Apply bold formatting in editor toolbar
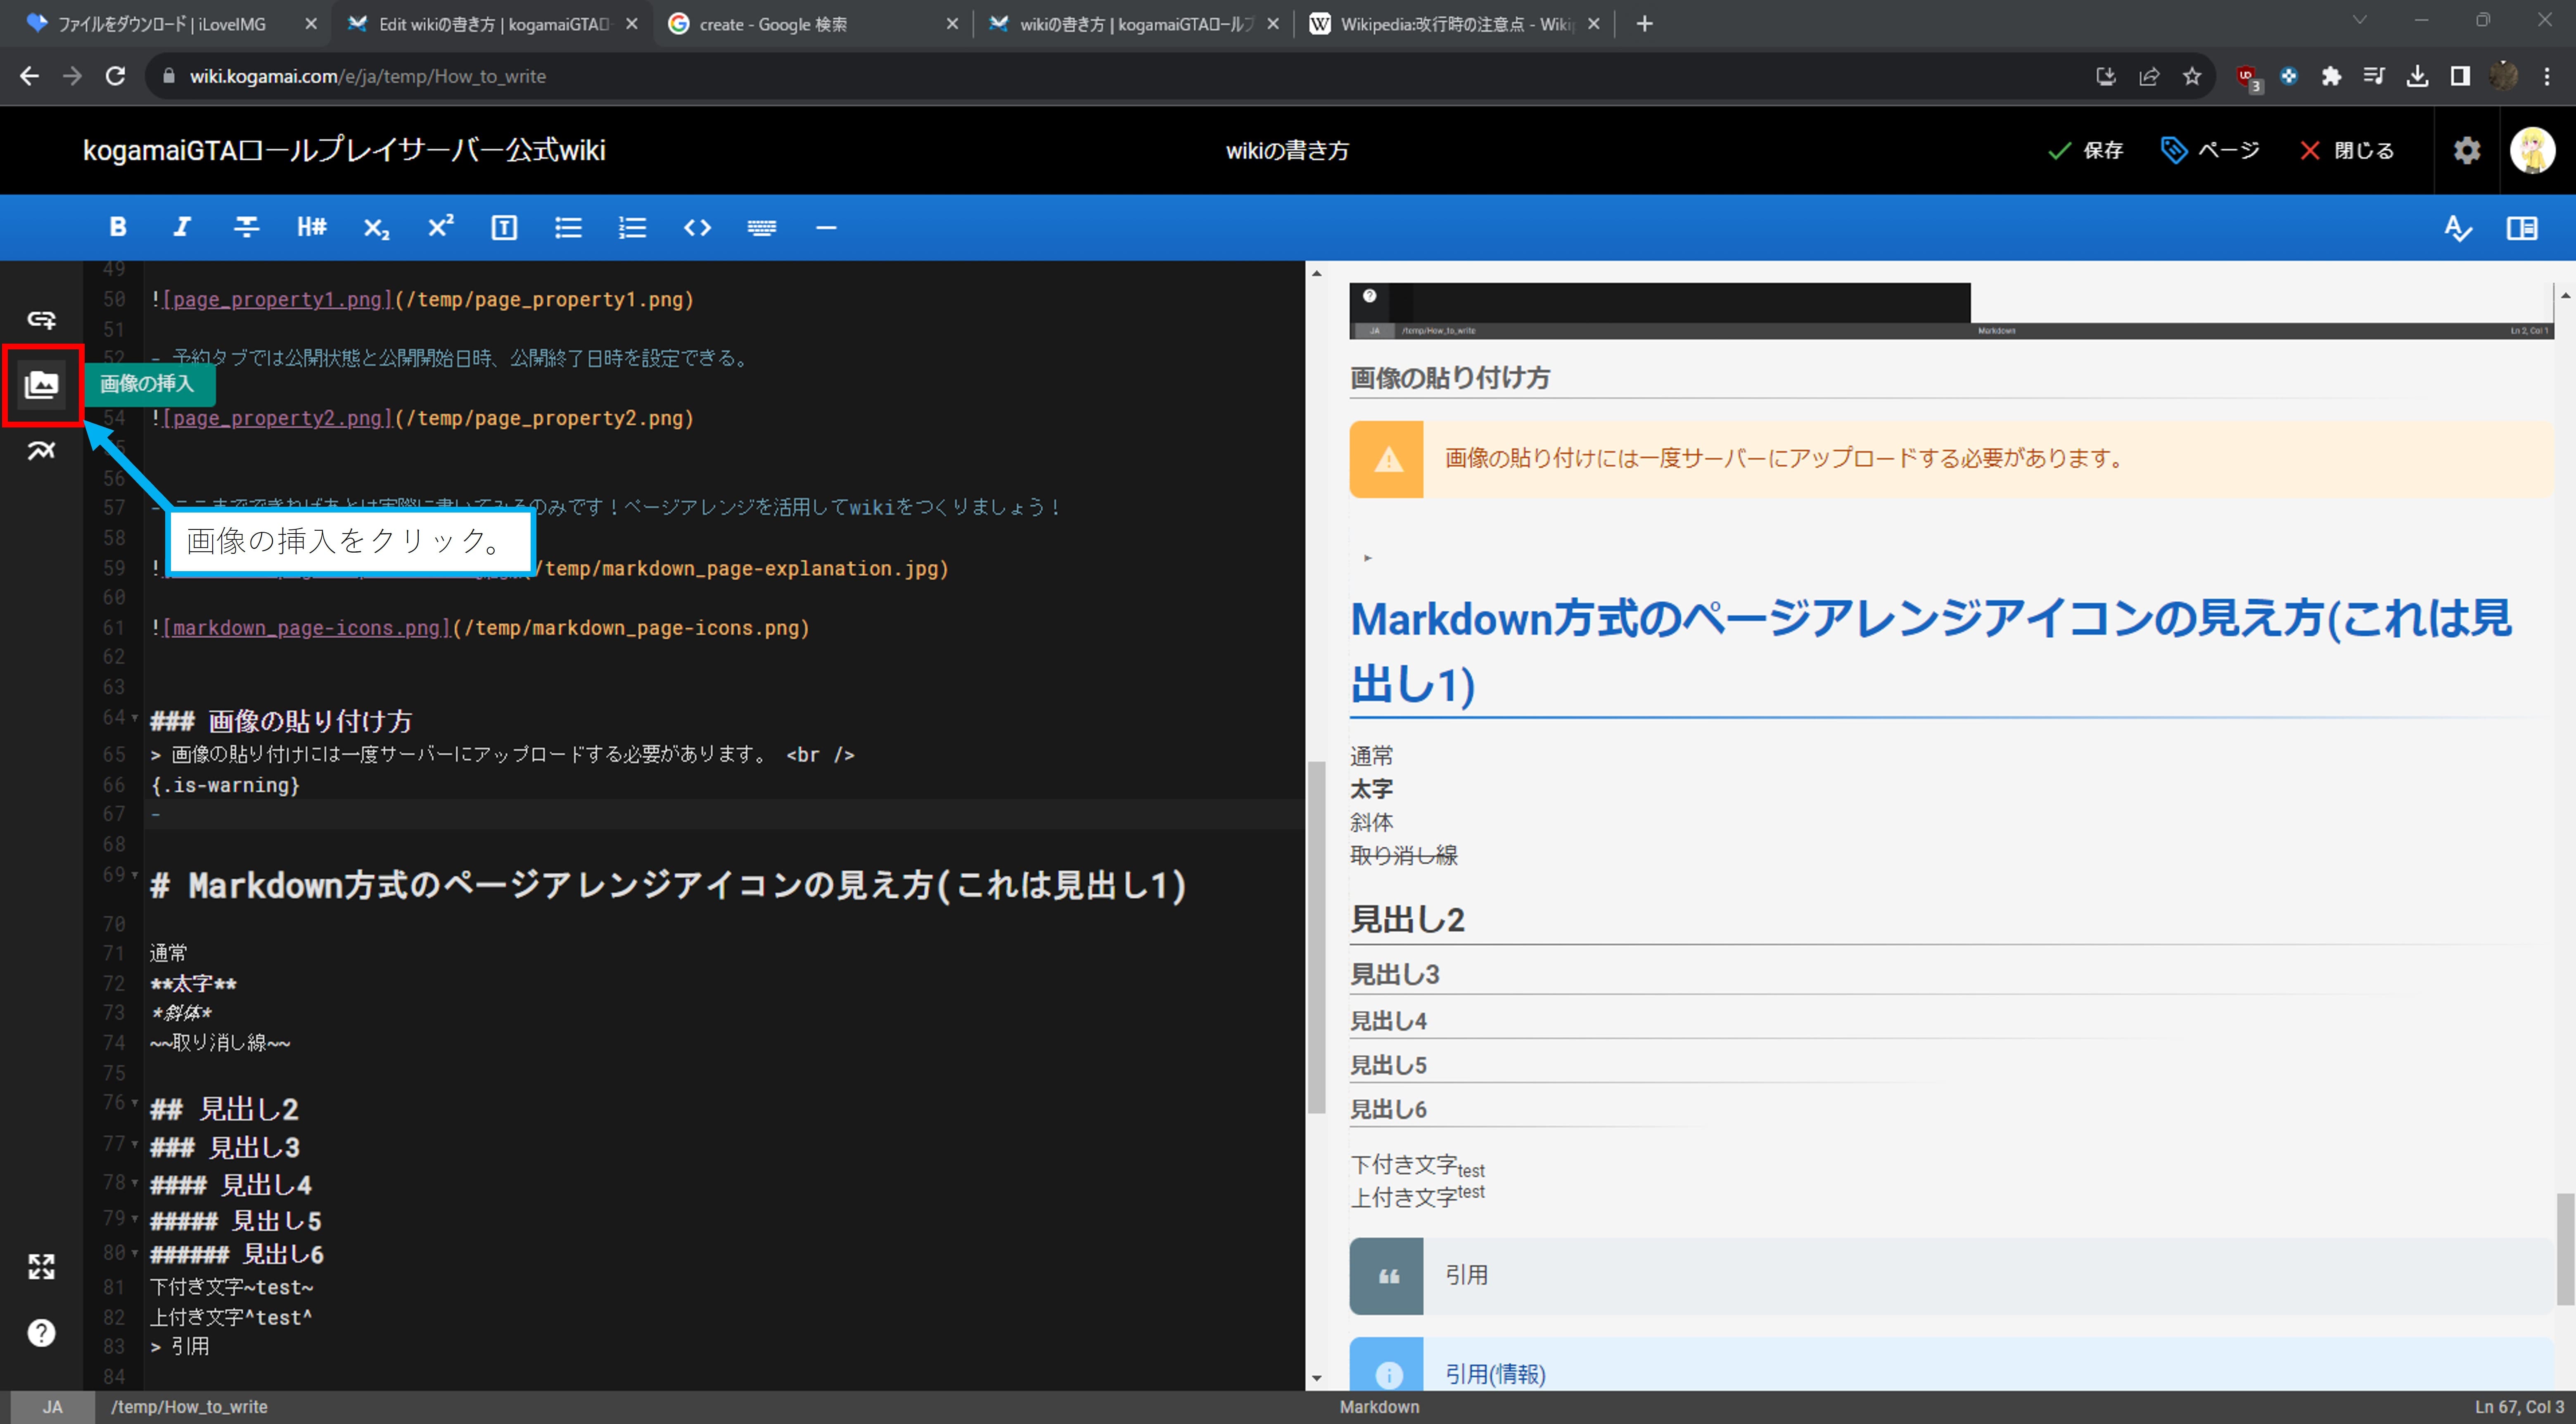This screenshot has height=1424, width=2576. pos(118,227)
